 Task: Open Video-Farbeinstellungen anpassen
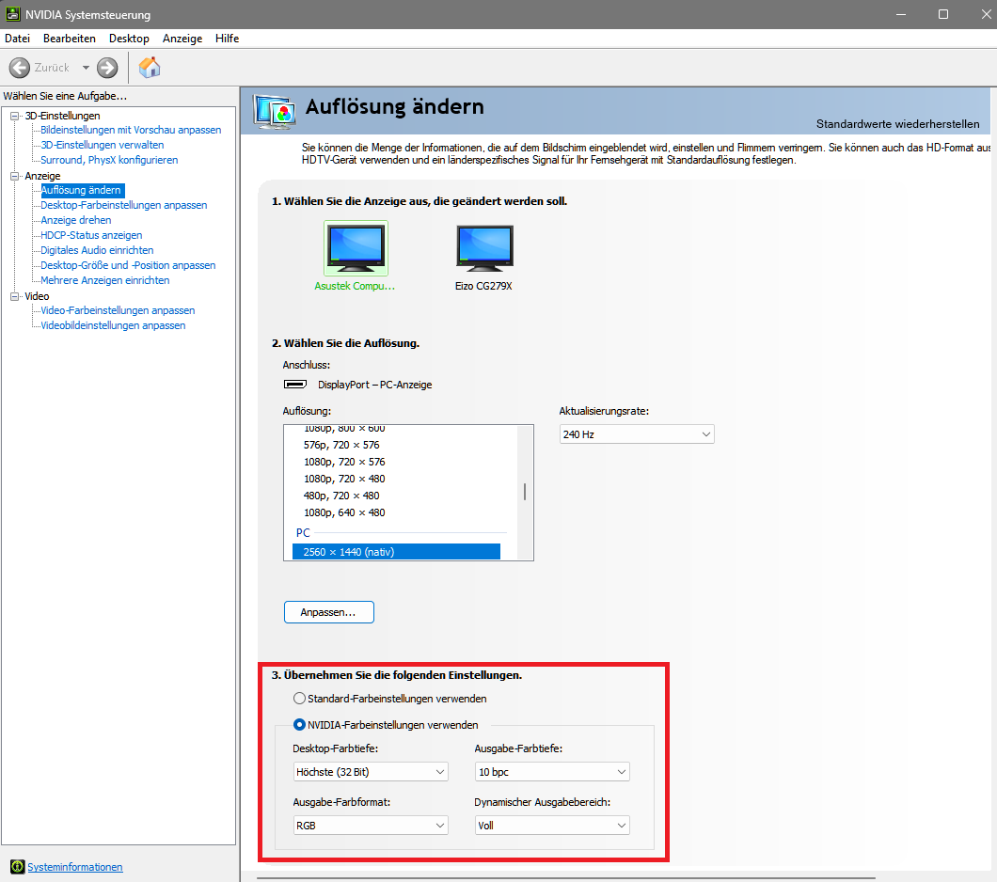(119, 310)
